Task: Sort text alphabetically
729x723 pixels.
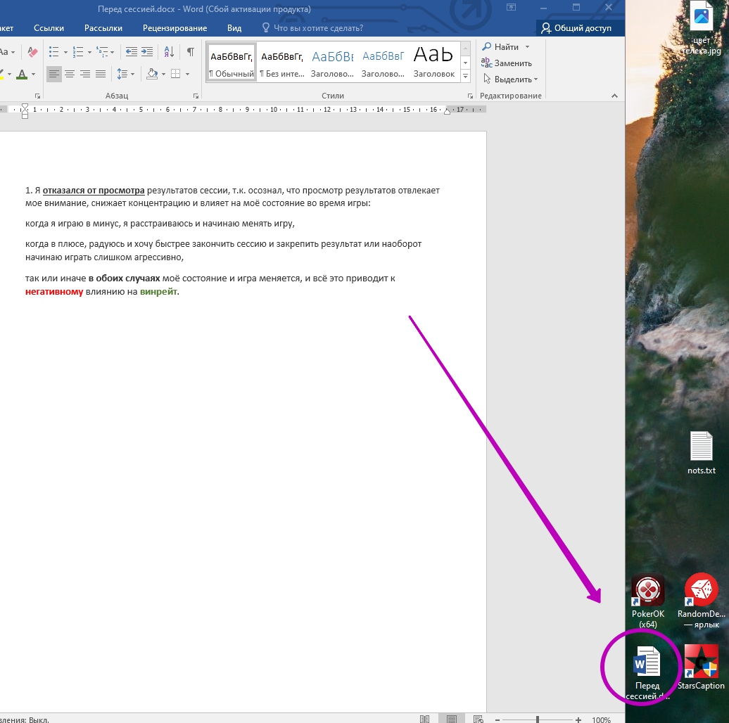Action: [169, 51]
